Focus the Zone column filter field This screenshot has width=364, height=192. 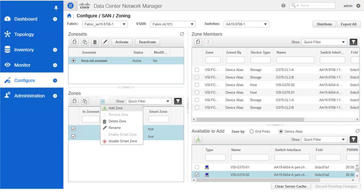tap(213, 60)
